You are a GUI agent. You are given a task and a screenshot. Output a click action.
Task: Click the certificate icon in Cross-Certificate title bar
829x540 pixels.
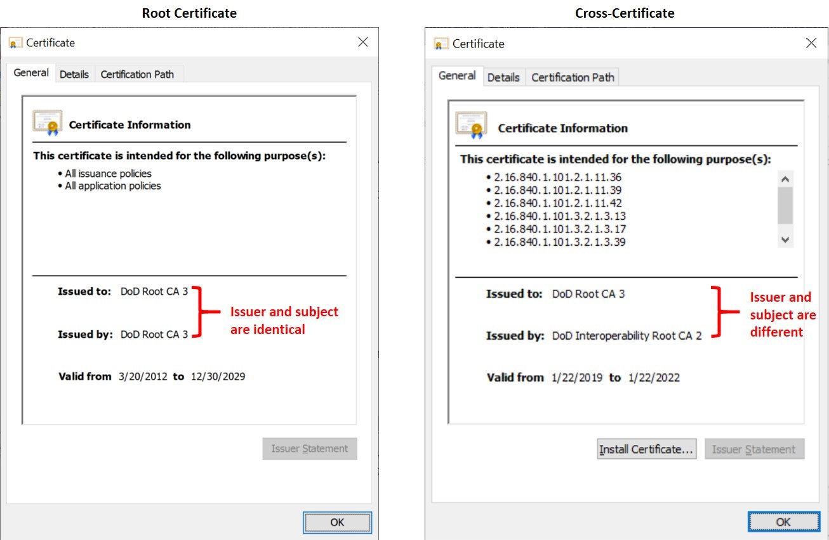pyautogui.click(x=441, y=44)
